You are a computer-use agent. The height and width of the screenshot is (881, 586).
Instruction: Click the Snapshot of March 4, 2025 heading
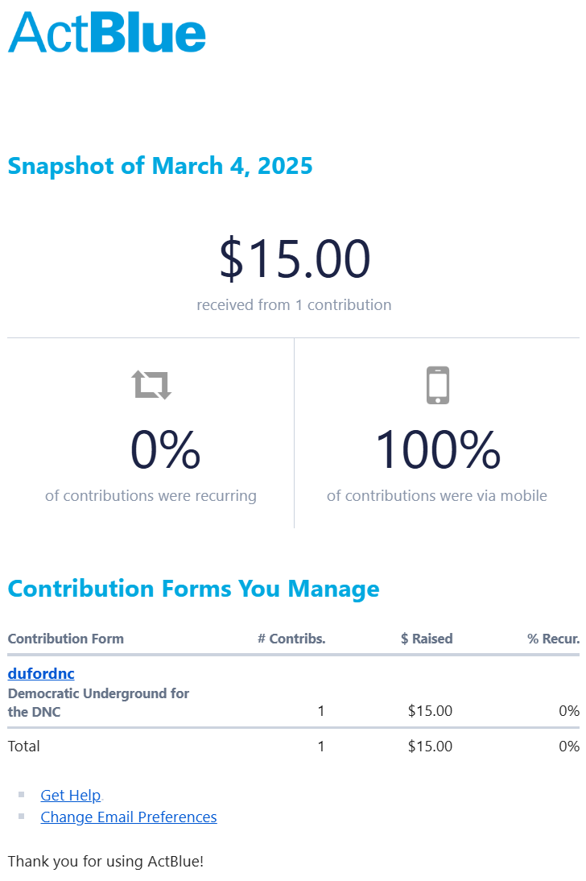(x=160, y=166)
